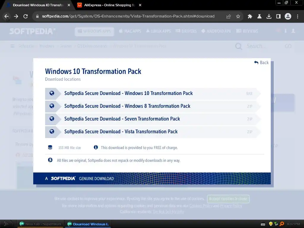
Task: Select Download Windows taskbar window button
Action: point(88,224)
